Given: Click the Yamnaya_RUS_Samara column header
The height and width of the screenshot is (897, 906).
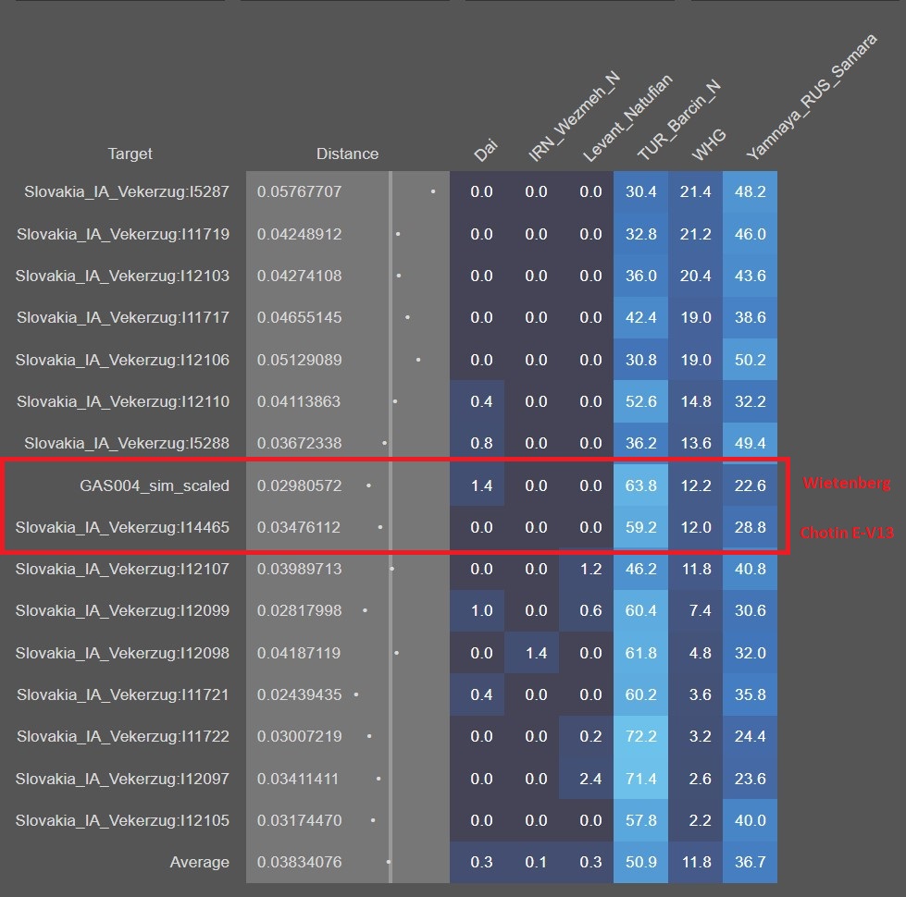Looking at the screenshot, I should pyautogui.click(x=812, y=96).
